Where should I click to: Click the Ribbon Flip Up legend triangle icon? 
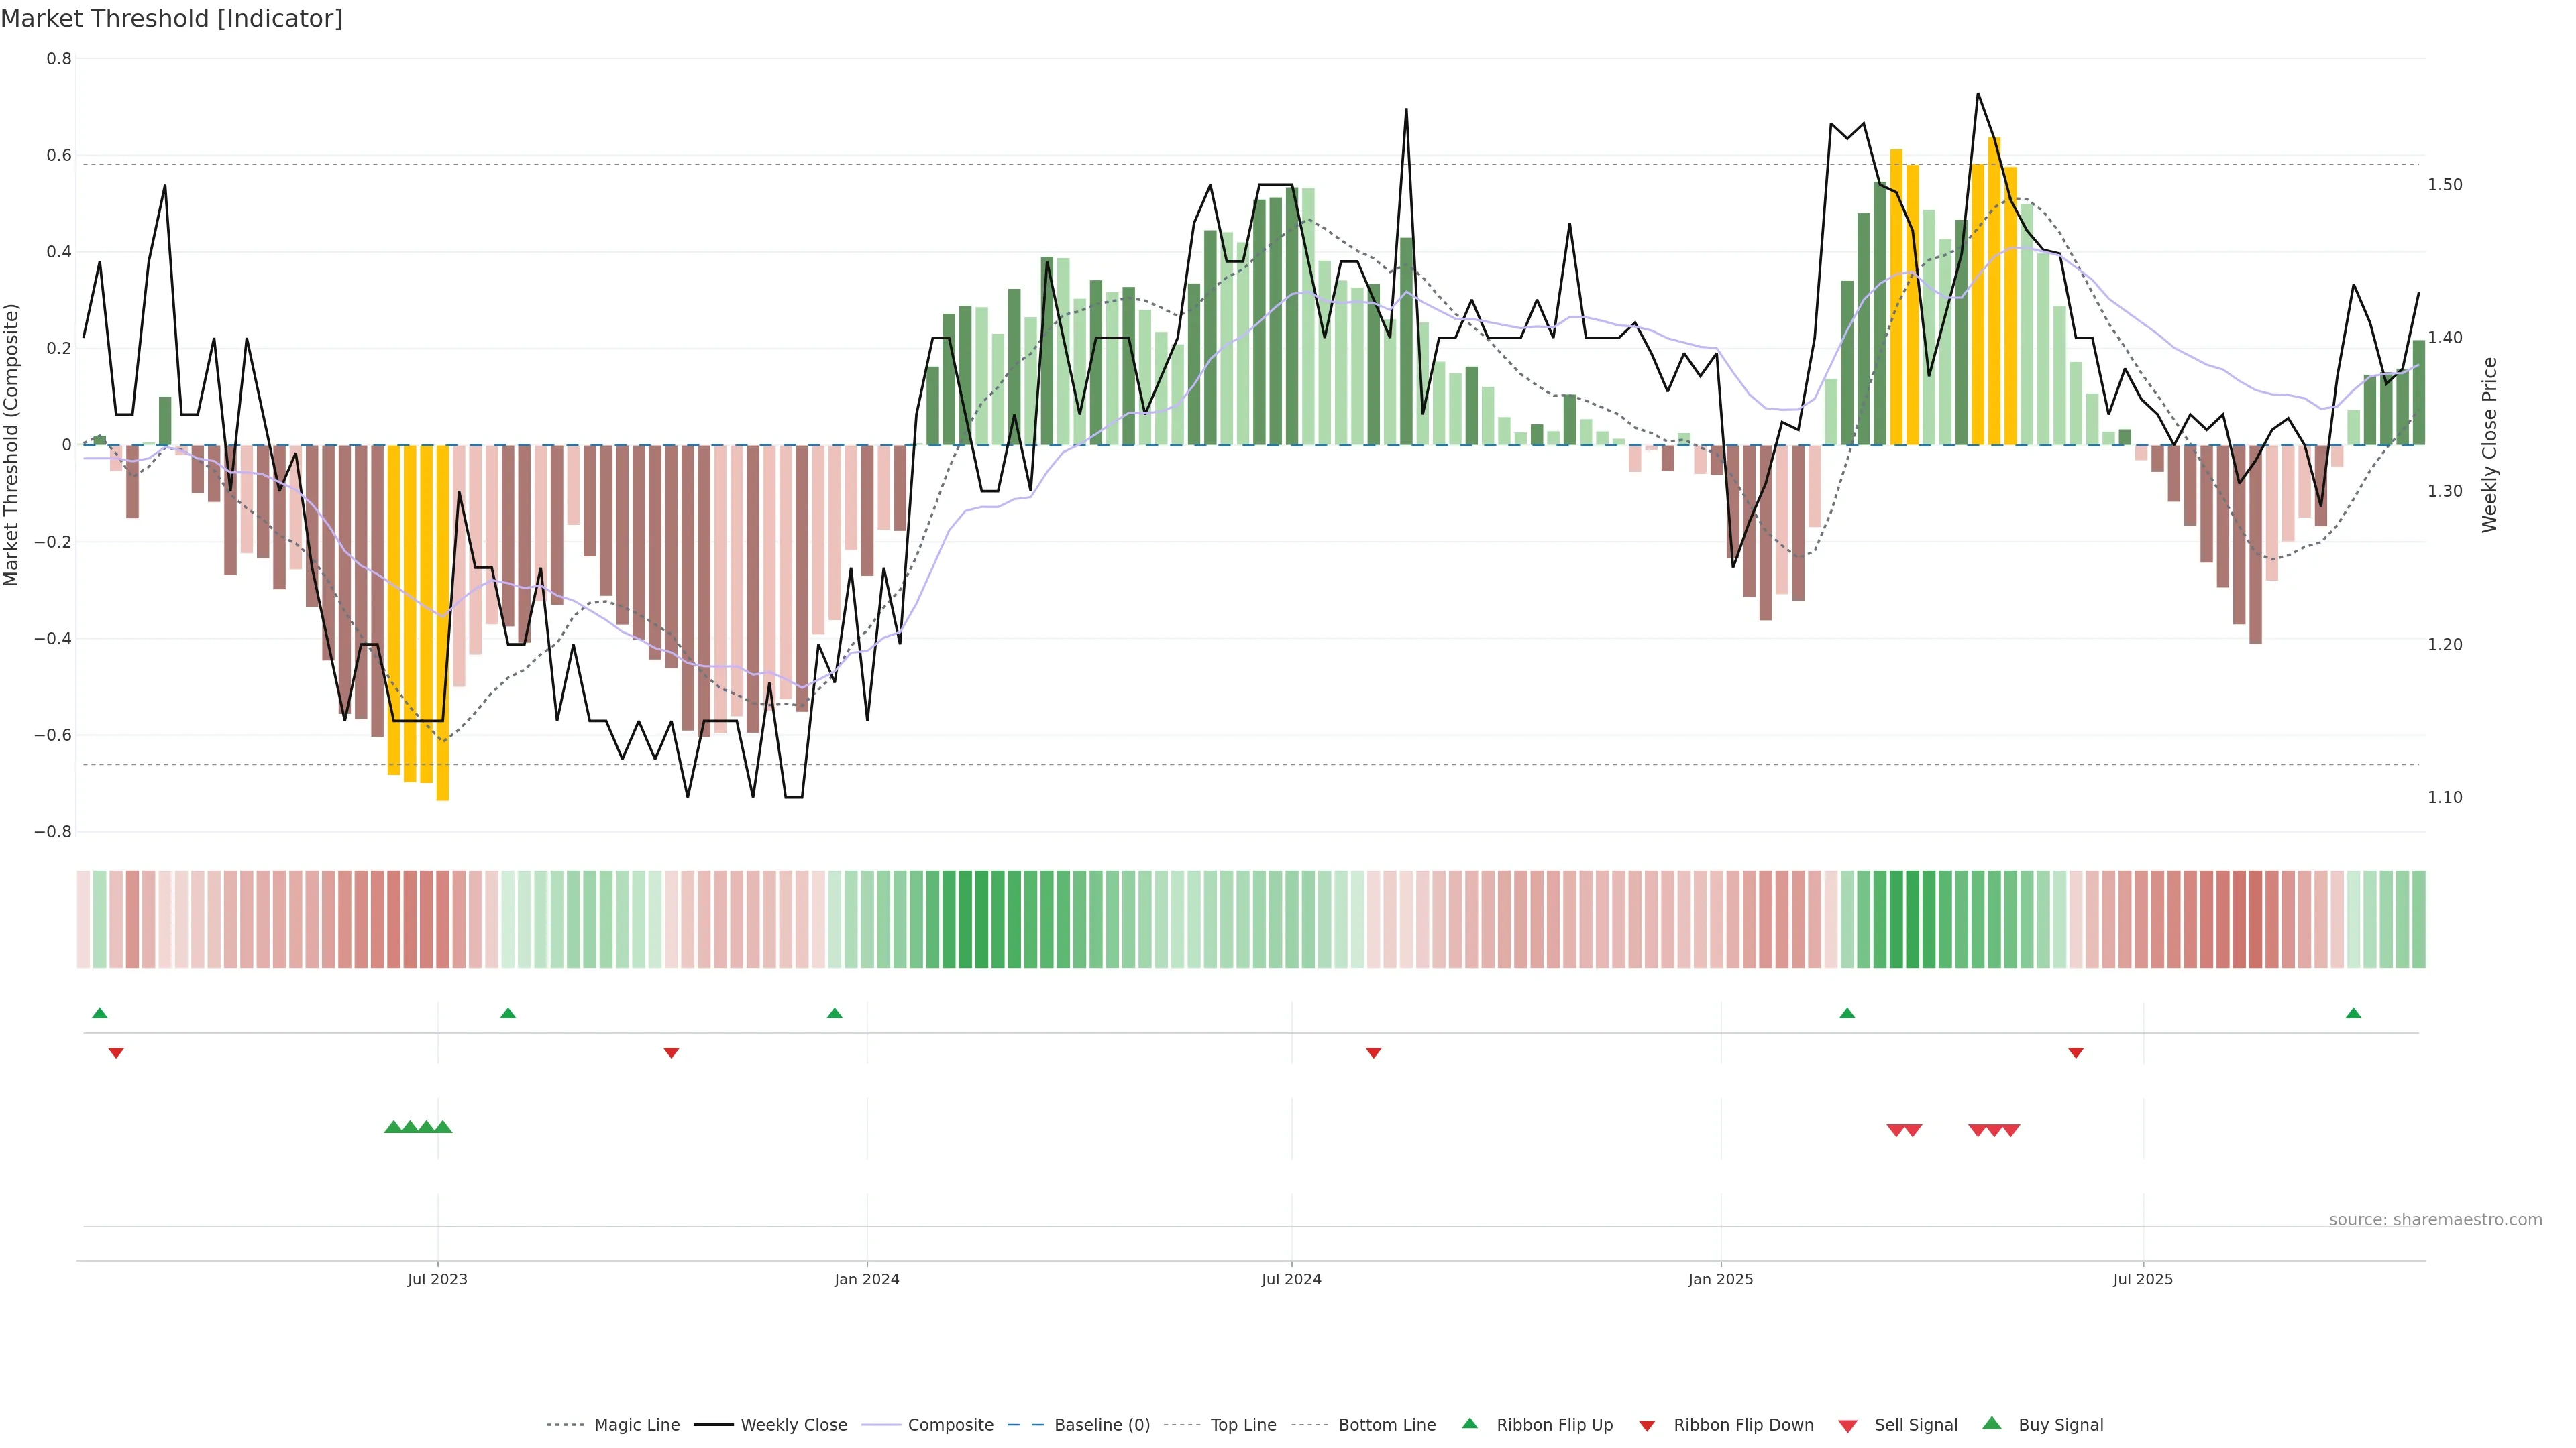tap(1469, 1423)
